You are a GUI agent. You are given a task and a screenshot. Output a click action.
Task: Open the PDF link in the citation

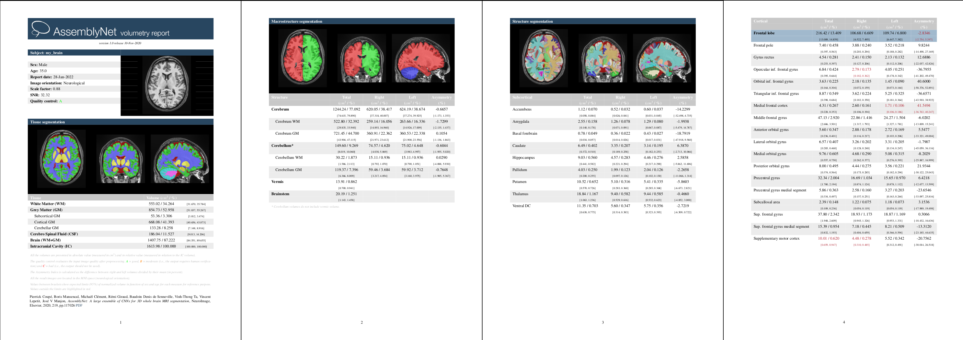[x=79, y=305]
